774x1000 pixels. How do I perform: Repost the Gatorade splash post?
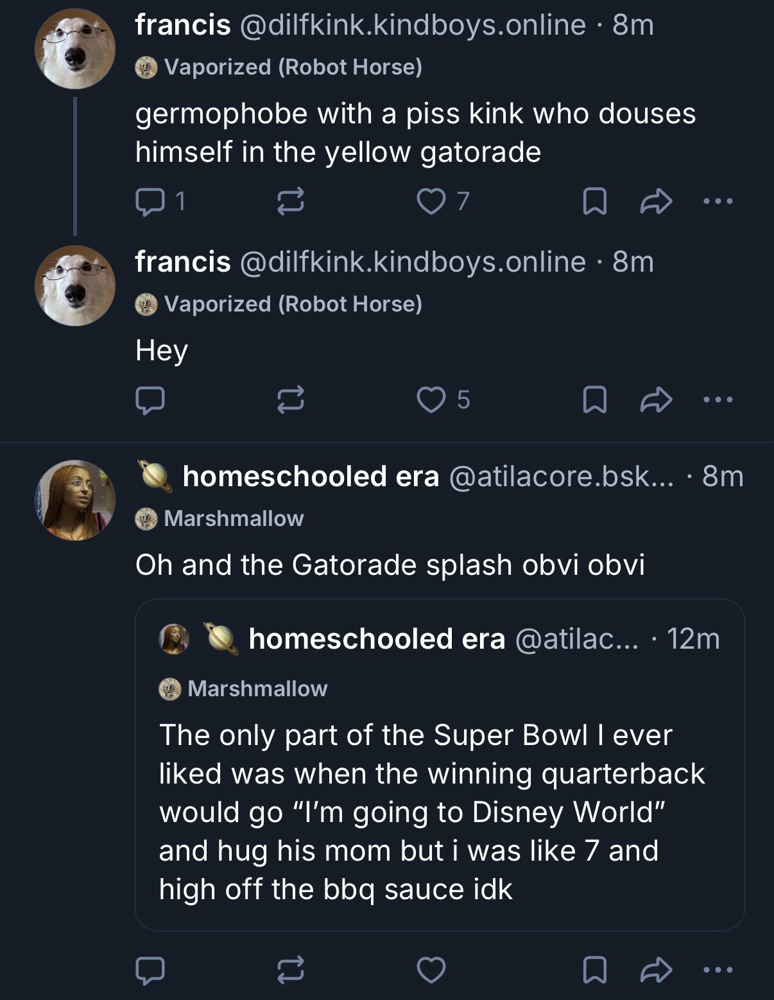(x=289, y=970)
